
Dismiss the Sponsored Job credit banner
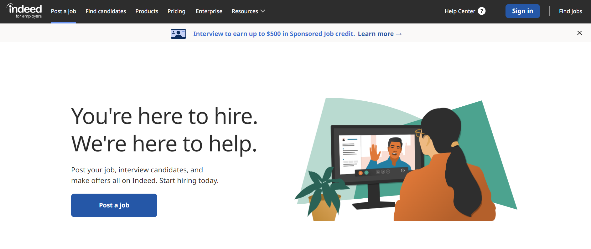579,33
